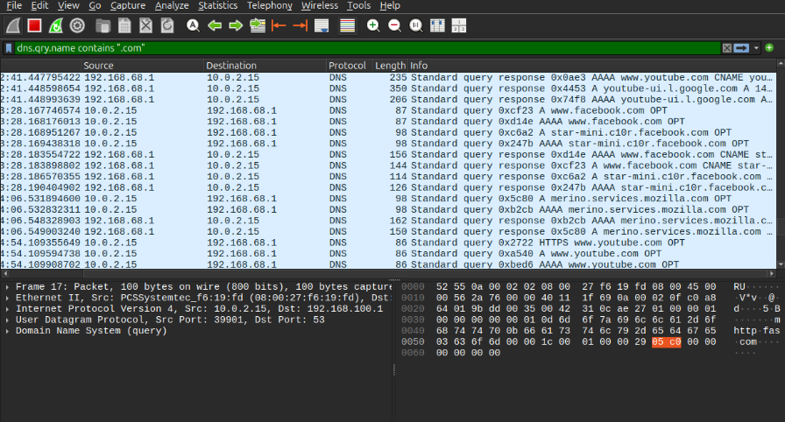Open a capture file from the toolbar
The image size is (785, 422).
coord(103,25)
